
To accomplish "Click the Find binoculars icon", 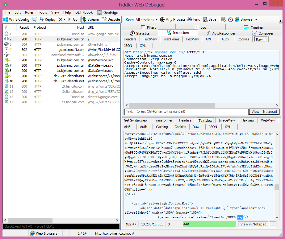I will pyautogui.click(x=190, y=19).
